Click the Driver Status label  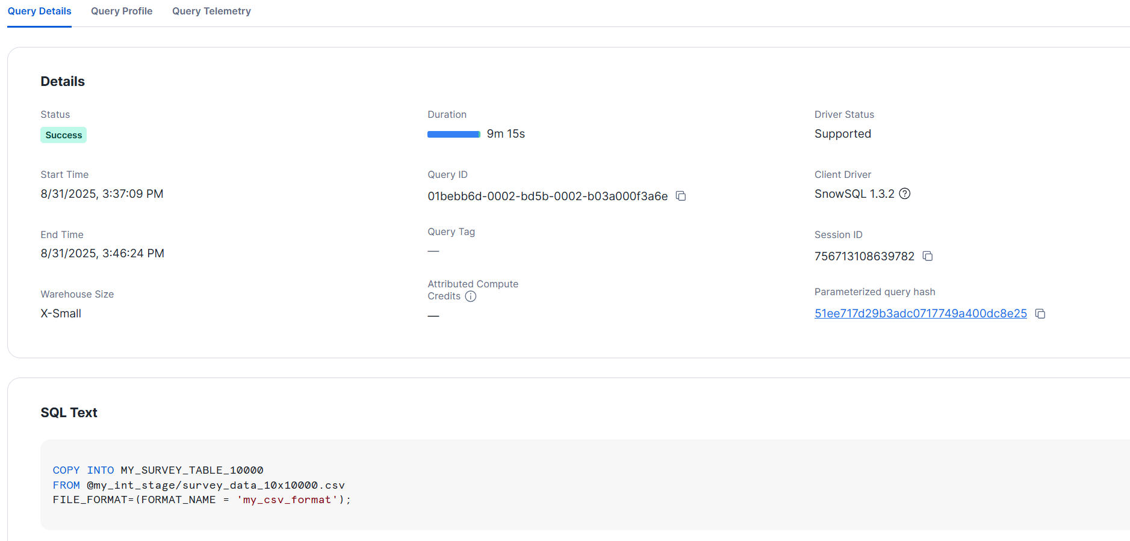[x=844, y=114]
